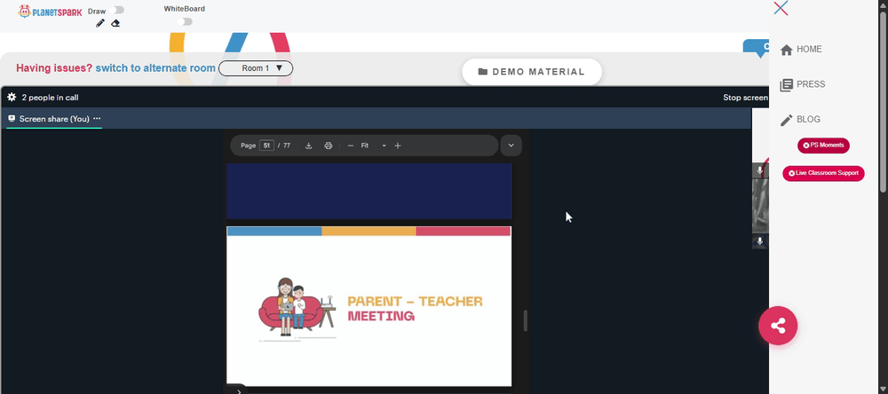This screenshot has width=888, height=394.
Task: Zoom in the PDF with plus
Action: pos(398,146)
